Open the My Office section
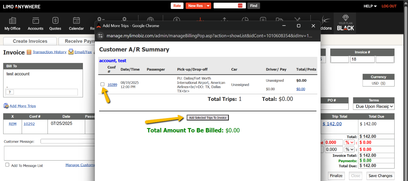Viewport: 408px width, 181px height. tap(12, 24)
